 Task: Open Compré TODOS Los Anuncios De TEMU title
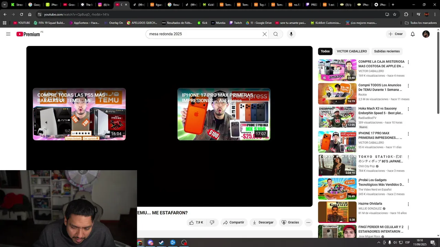coord(380,87)
